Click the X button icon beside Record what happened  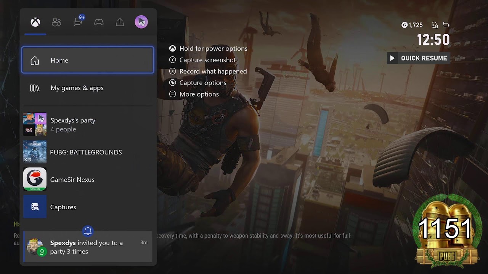coord(173,71)
